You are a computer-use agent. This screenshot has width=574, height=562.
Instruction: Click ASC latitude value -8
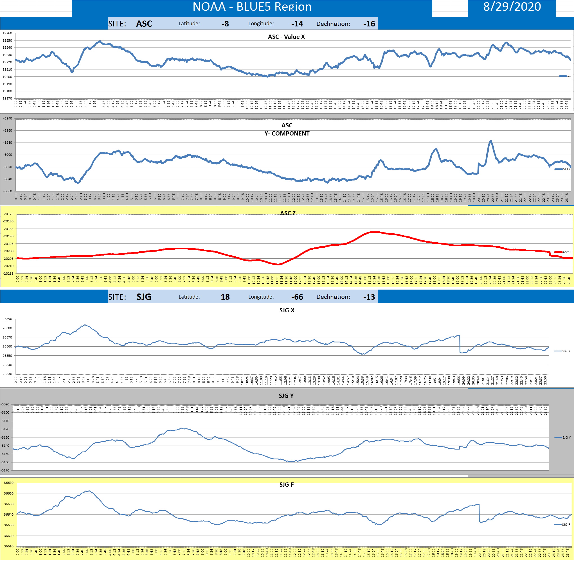(x=225, y=24)
